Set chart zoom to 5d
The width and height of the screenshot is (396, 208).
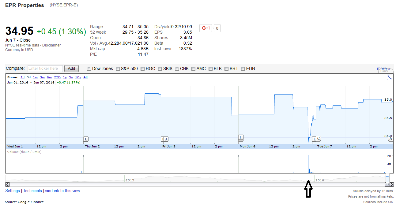pos(29,77)
